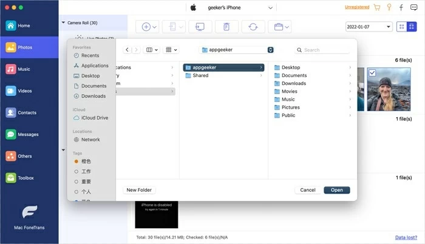Click the Search field in file dialog
425x244 pixels.
click(x=325, y=50)
